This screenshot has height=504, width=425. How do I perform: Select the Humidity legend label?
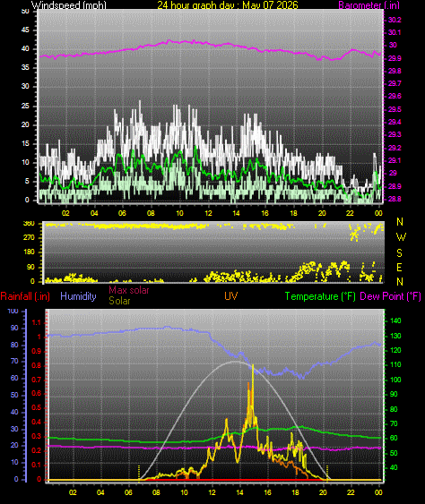[x=78, y=296]
